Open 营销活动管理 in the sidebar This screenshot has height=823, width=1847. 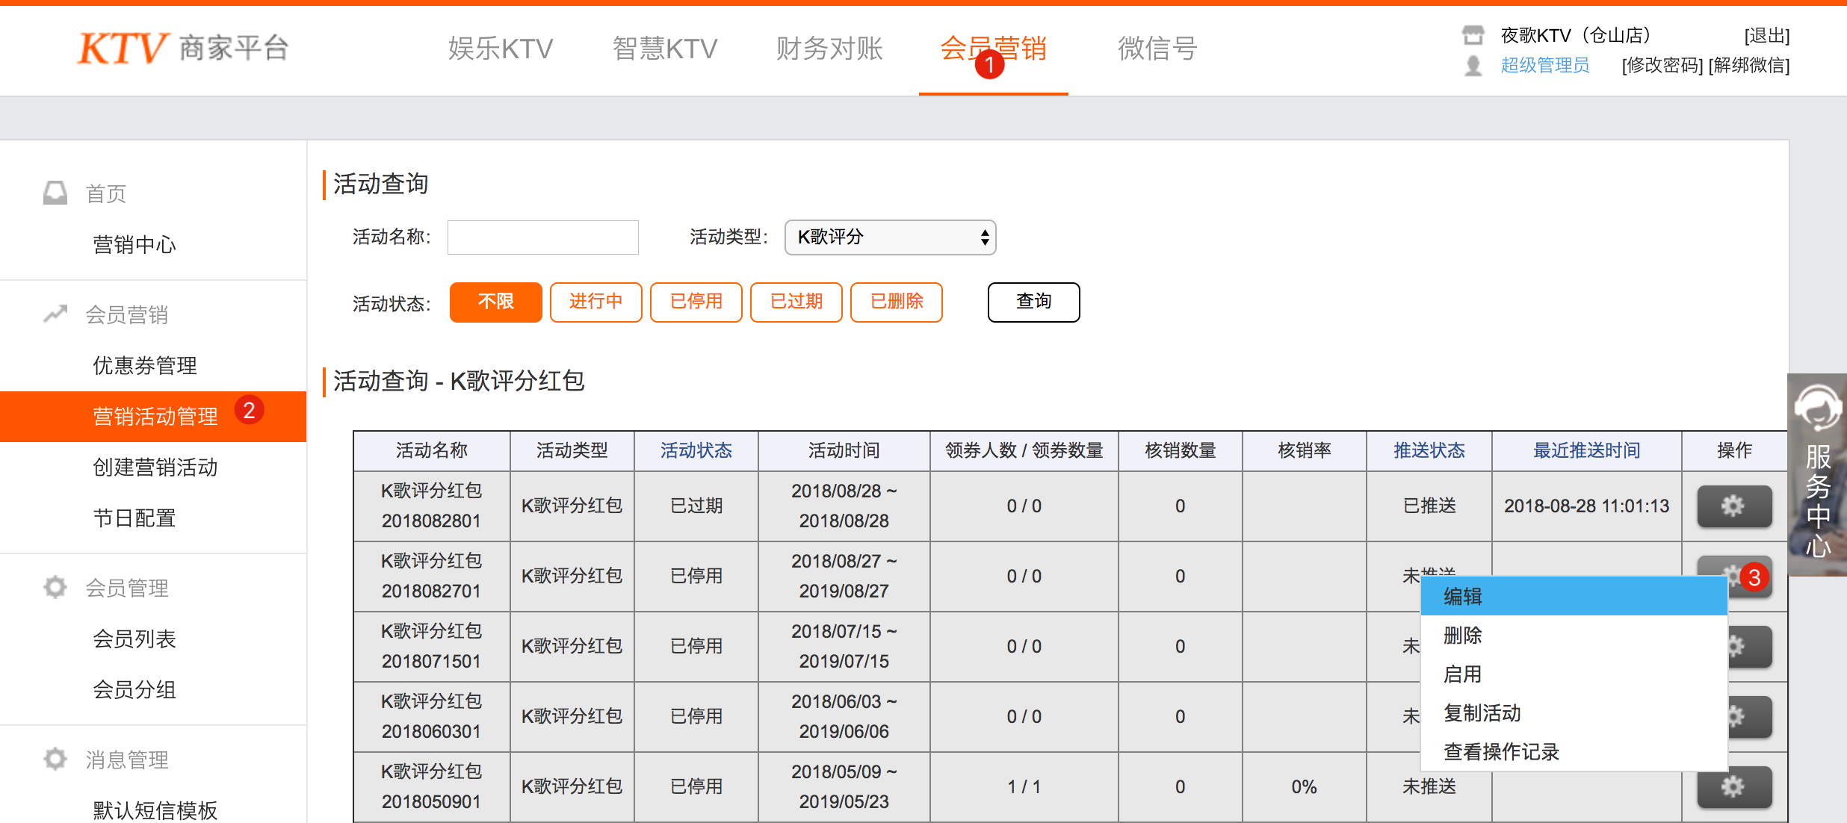pos(153,416)
